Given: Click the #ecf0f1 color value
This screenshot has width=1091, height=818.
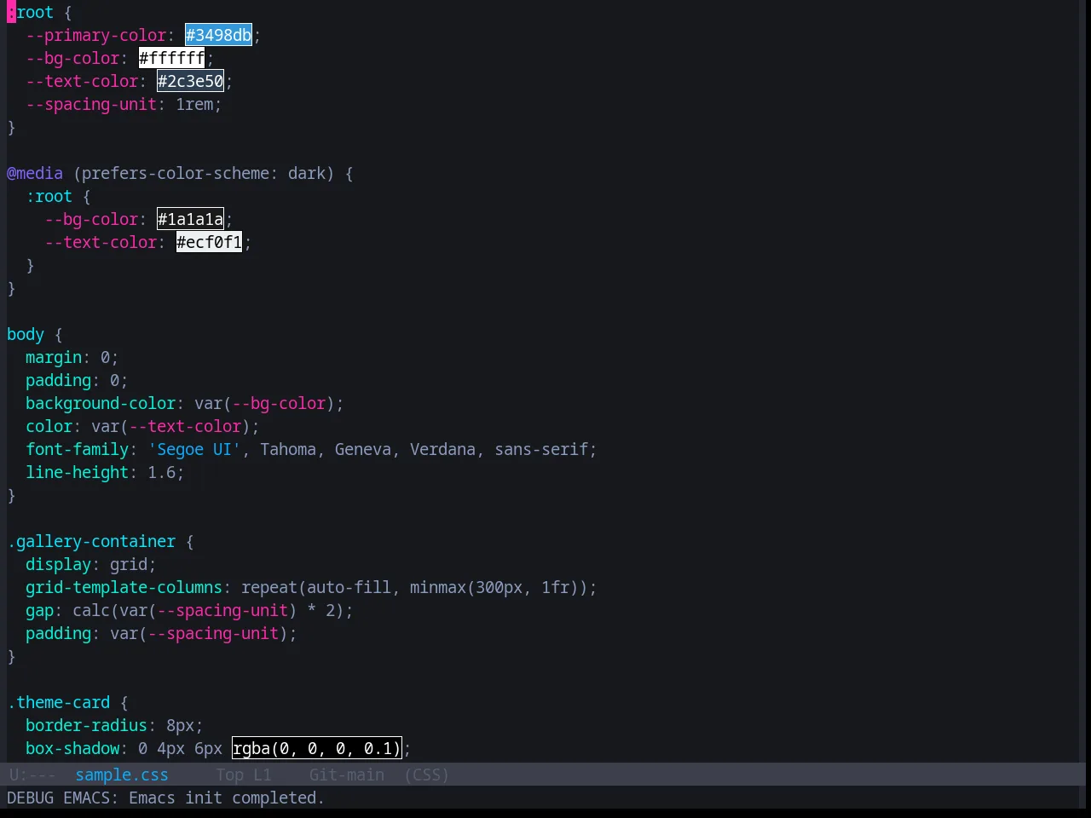Looking at the screenshot, I should click(x=209, y=242).
